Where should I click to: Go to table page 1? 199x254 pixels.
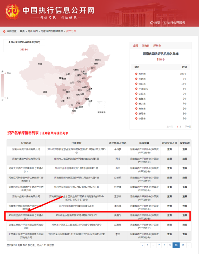[148, 245]
